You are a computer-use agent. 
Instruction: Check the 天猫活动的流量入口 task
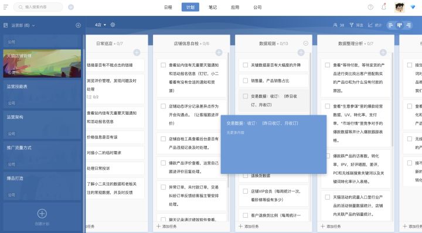[x=328, y=197]
